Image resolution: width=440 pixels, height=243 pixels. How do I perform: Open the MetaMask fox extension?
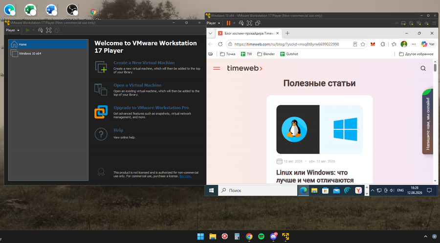pyautogui.click(x=373, y=44)
